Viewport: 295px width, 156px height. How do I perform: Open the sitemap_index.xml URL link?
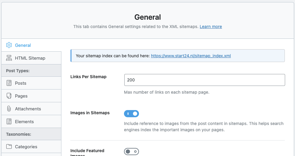pos(191,56)
